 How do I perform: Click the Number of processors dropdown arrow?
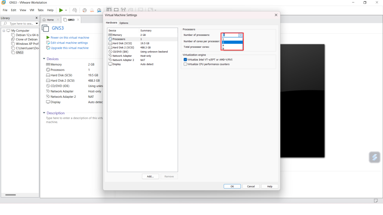[x=240, y=35]
